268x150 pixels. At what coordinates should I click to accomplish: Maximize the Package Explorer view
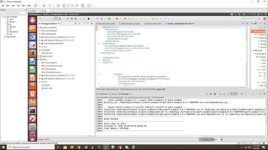click(x=92, y=23)
